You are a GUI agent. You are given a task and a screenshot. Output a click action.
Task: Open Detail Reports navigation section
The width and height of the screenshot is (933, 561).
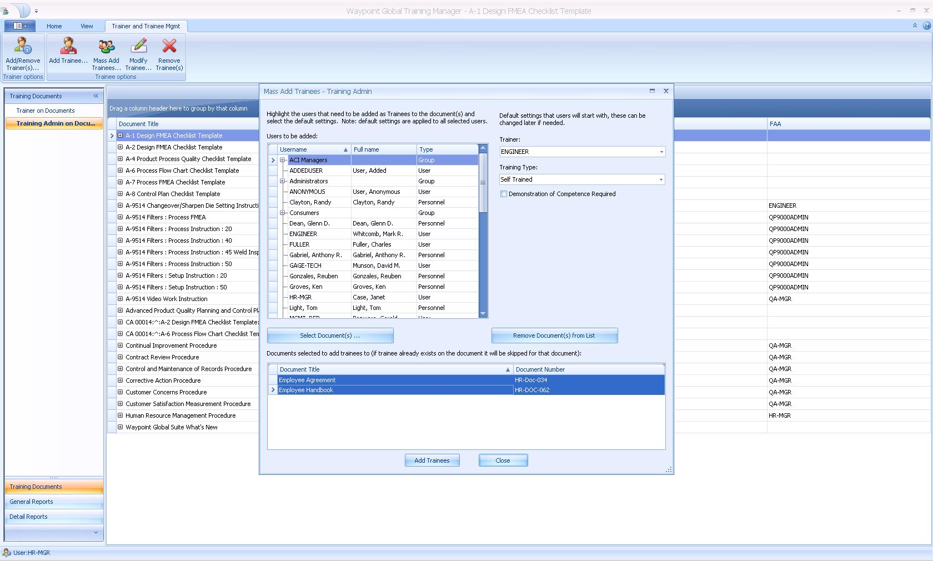pyautogui.click(x=54, y=517)
